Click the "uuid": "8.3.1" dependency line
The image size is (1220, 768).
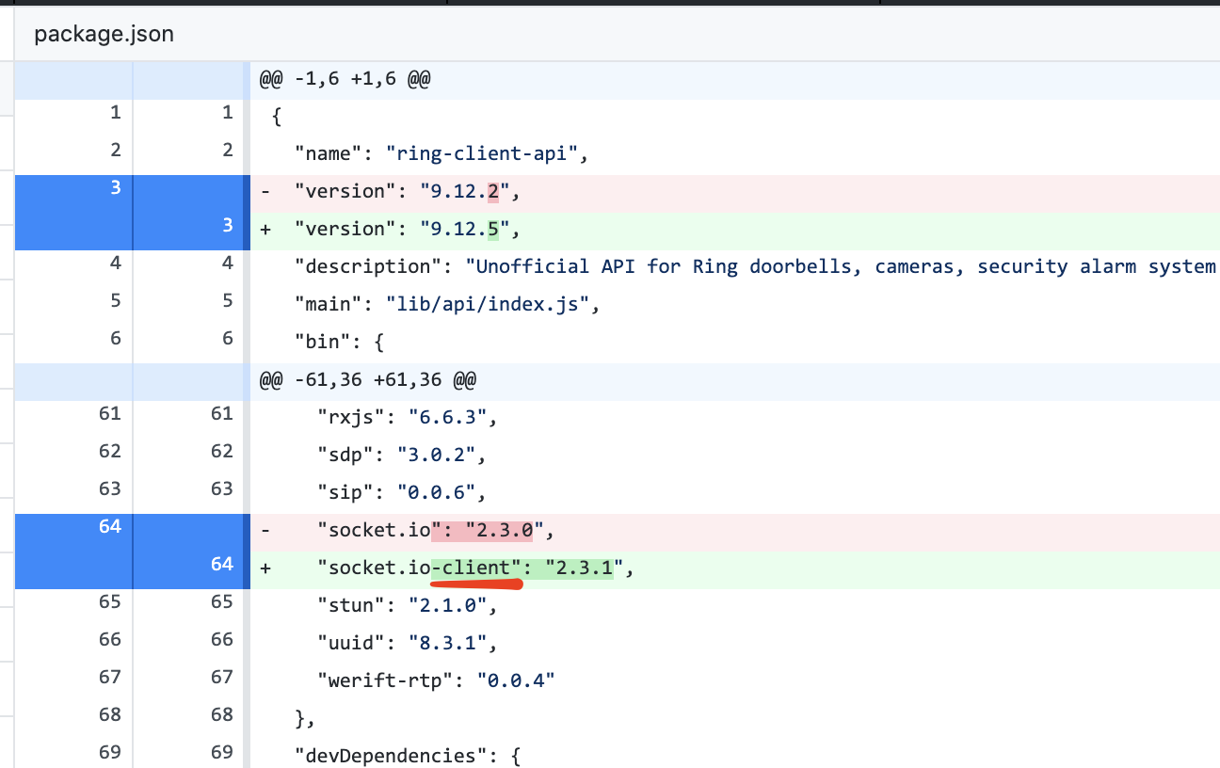pyautogui.click(x=735, y=642)
